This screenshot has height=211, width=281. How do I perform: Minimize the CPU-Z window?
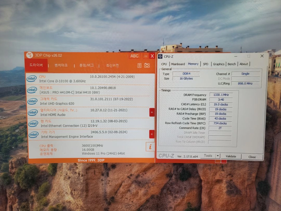[x=236, y=56]
